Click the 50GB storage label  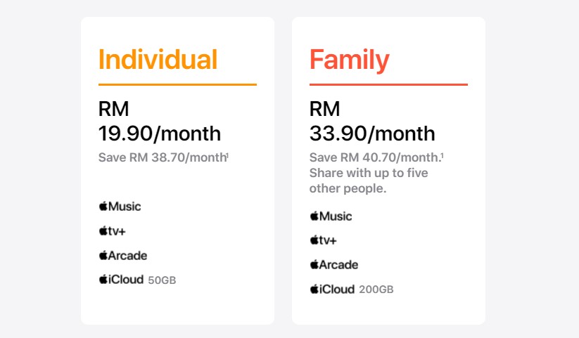pyautogui.click(x=162, y=280)
